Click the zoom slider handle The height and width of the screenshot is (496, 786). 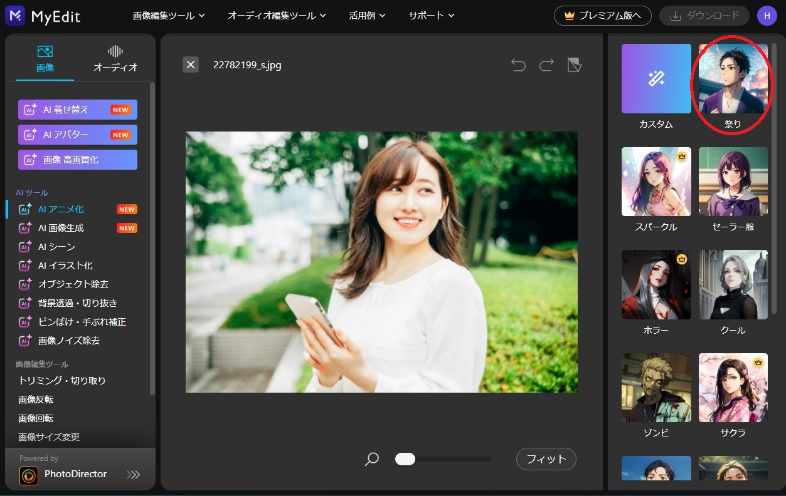(x=405, y=459)
